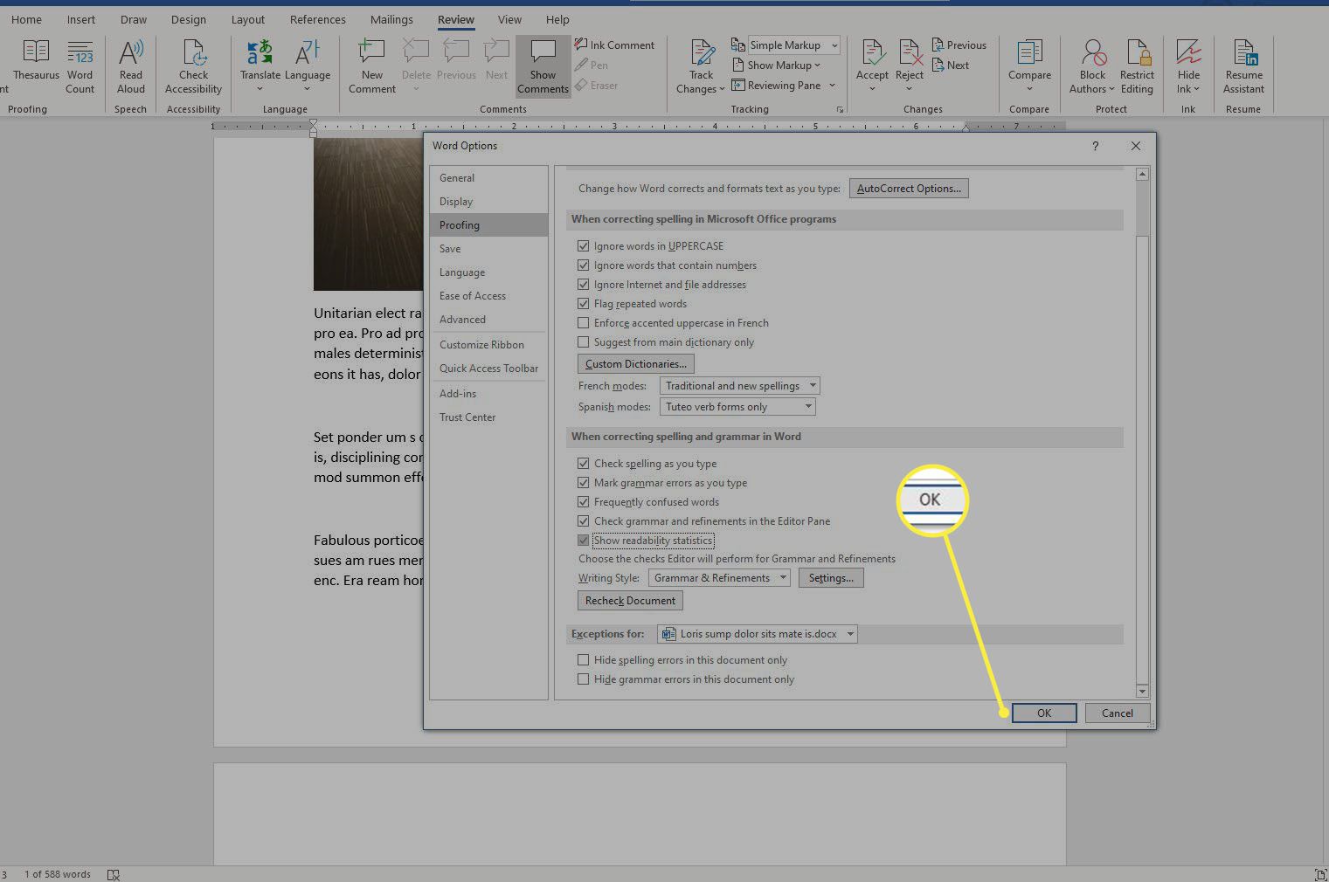1329x882 pixels.
Task: Enable Suggest from main dictionary only
Action: (x=583, y=342)
